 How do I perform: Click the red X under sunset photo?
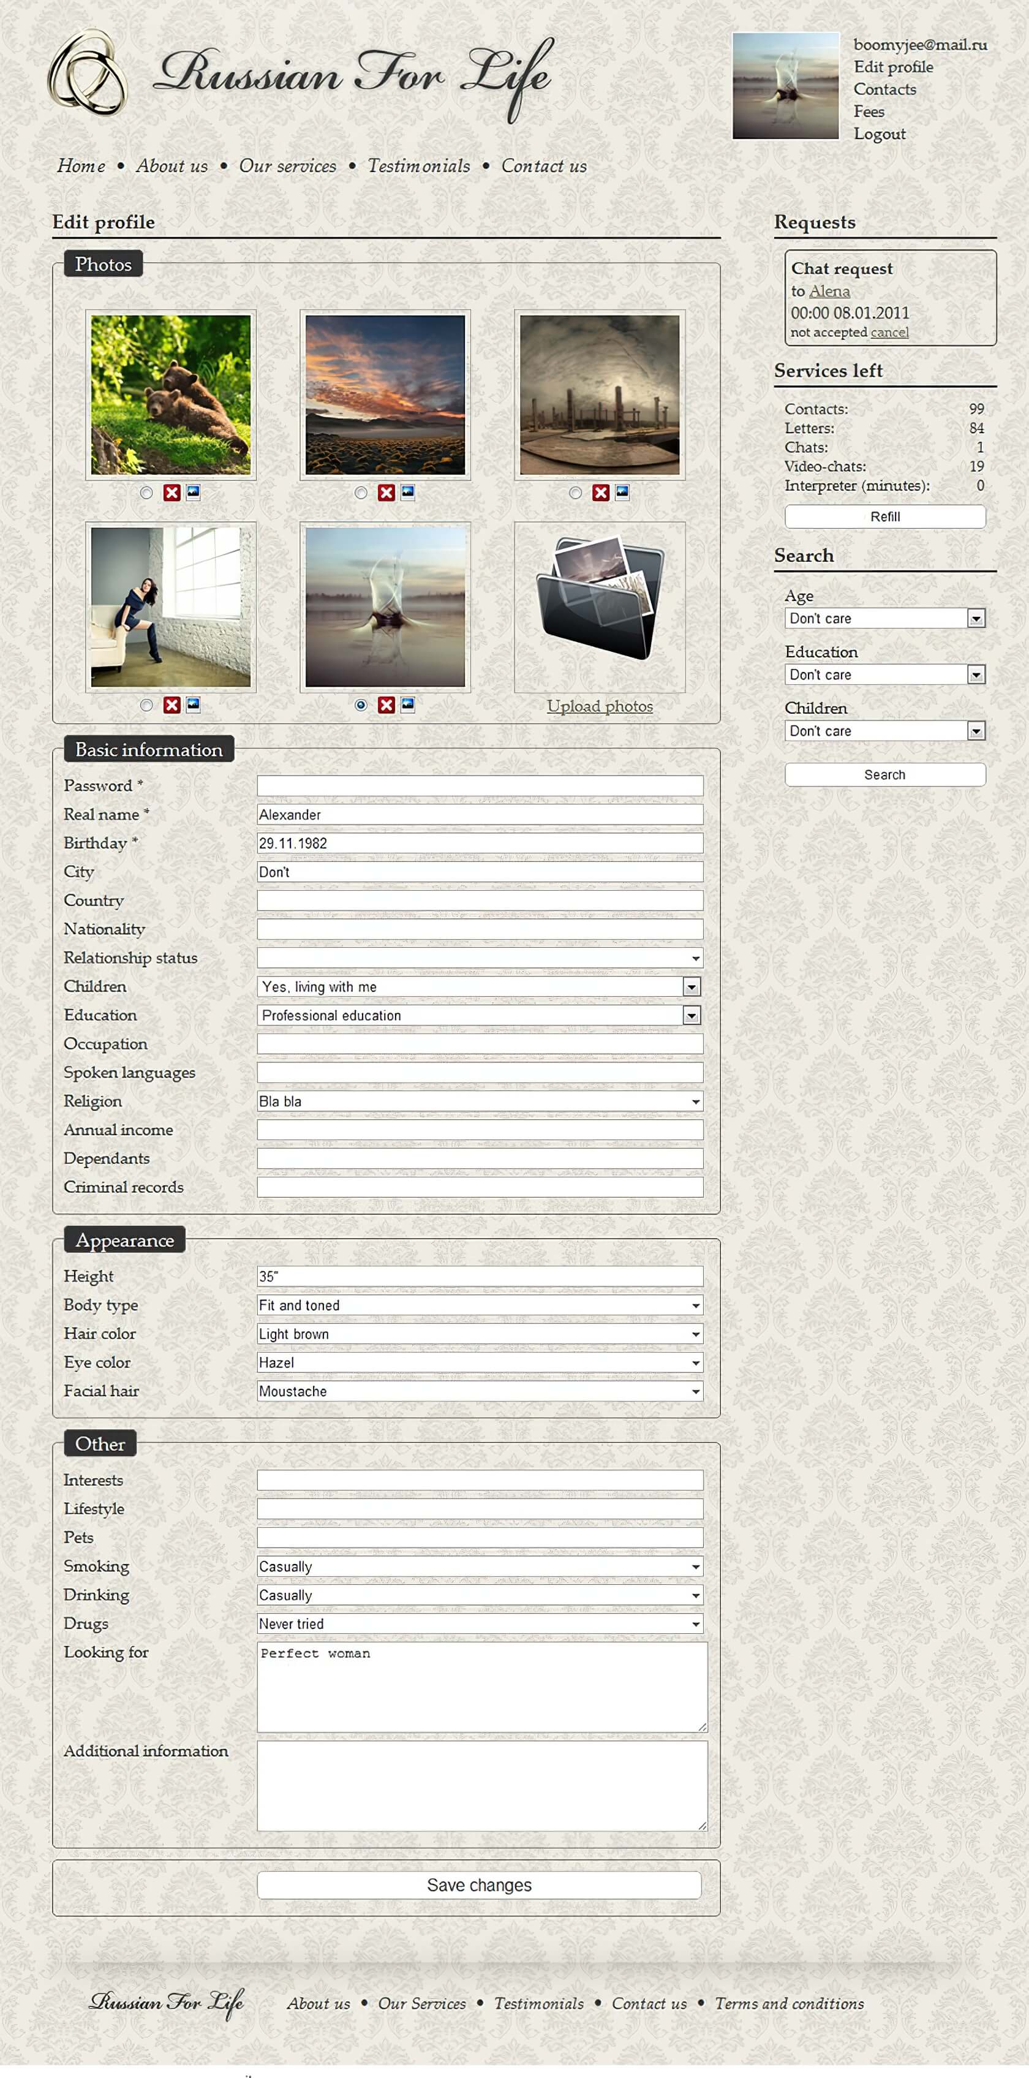pyautogui.click(x=386, y=493)
